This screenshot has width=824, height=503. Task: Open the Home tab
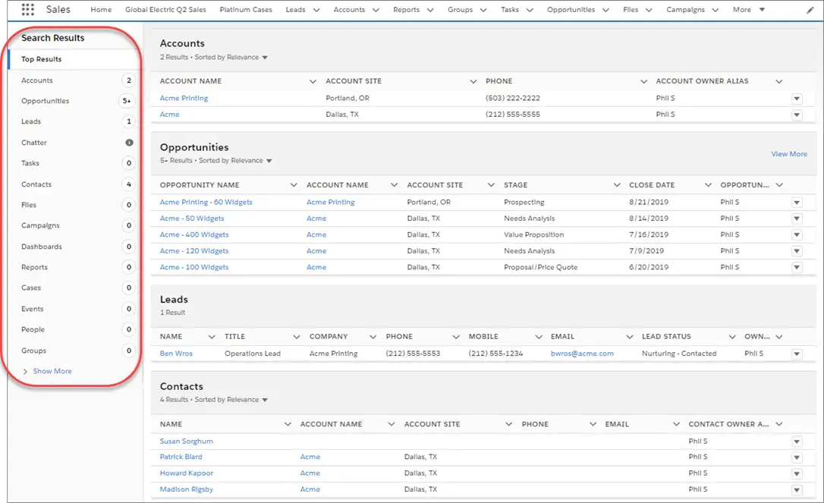pyautogui.click(x=101, y=9)
